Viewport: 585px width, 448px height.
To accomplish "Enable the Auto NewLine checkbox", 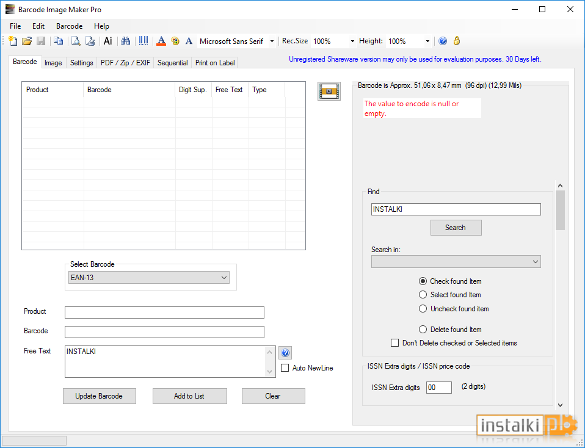I will point(285,368).
